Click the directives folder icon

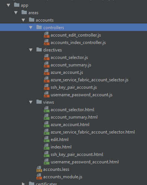[39, 50]
